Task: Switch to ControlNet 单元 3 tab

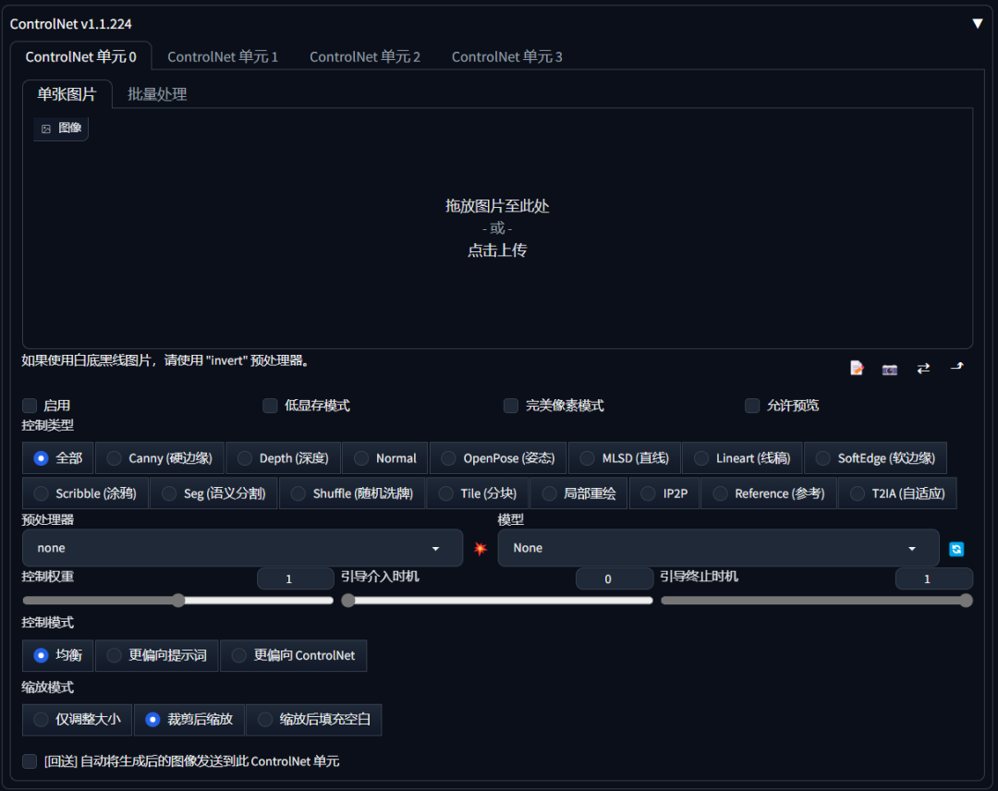Action: 506,56
